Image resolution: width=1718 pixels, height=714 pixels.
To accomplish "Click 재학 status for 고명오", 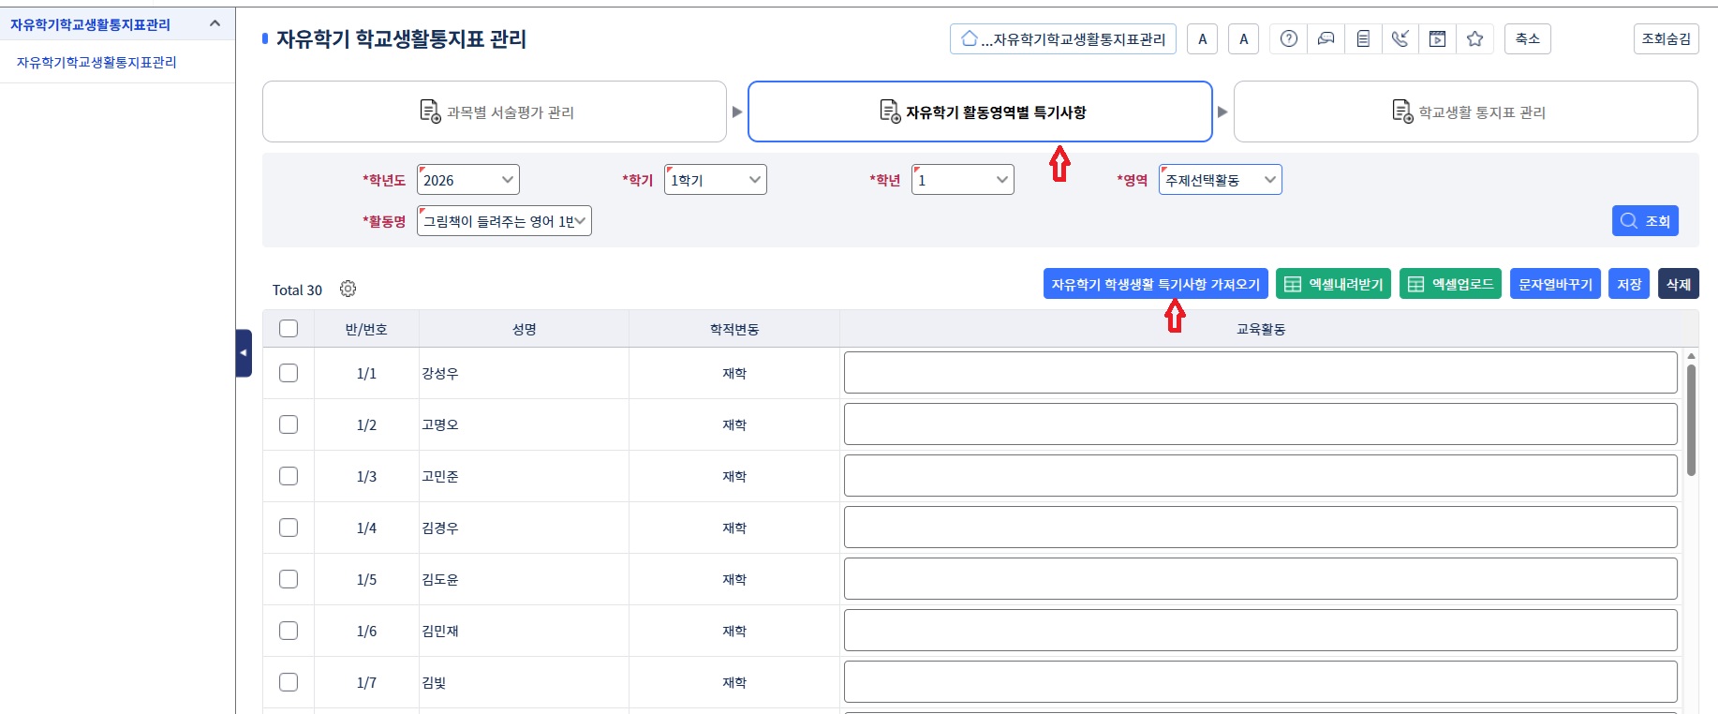I will (734, 424).
